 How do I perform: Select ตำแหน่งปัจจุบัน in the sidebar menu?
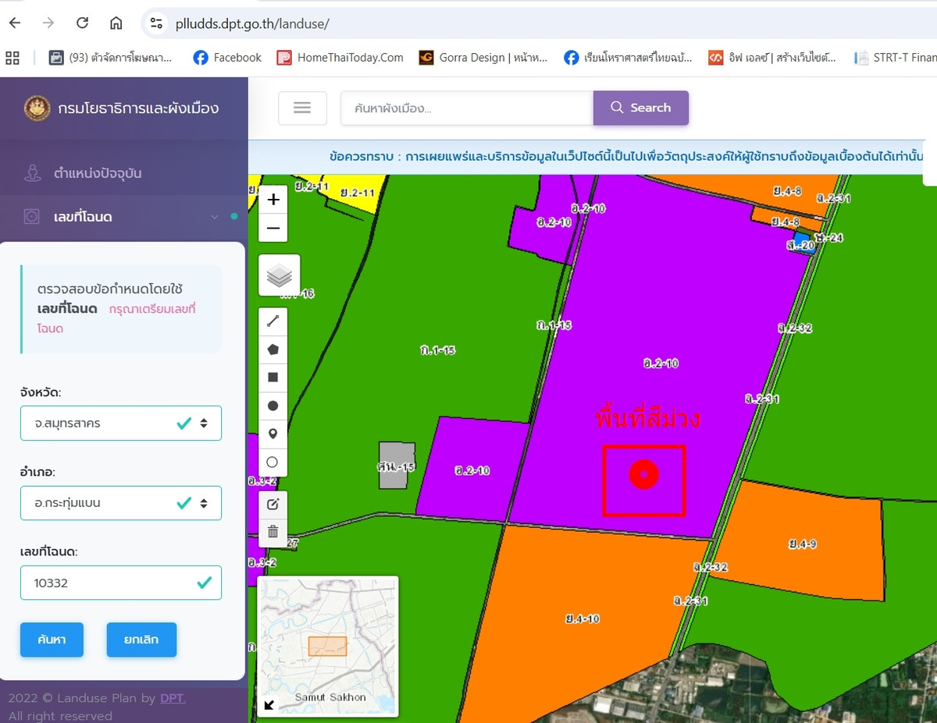point(98,173)
